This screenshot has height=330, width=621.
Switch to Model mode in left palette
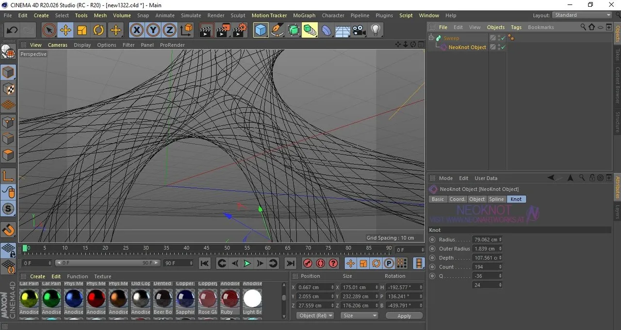8,73
